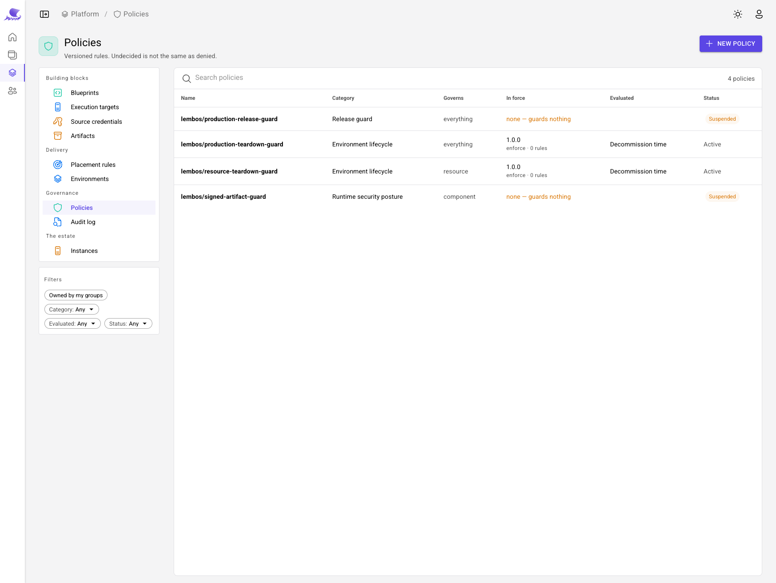
Task: Open the stacked windows rail icon
Action: click(12, 55)
